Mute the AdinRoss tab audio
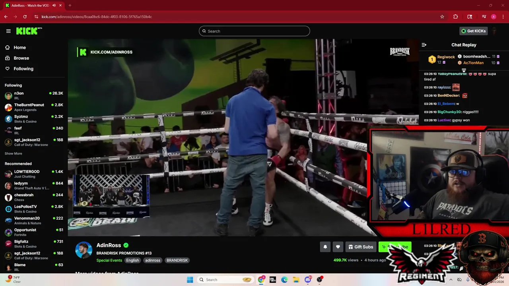 54,6
